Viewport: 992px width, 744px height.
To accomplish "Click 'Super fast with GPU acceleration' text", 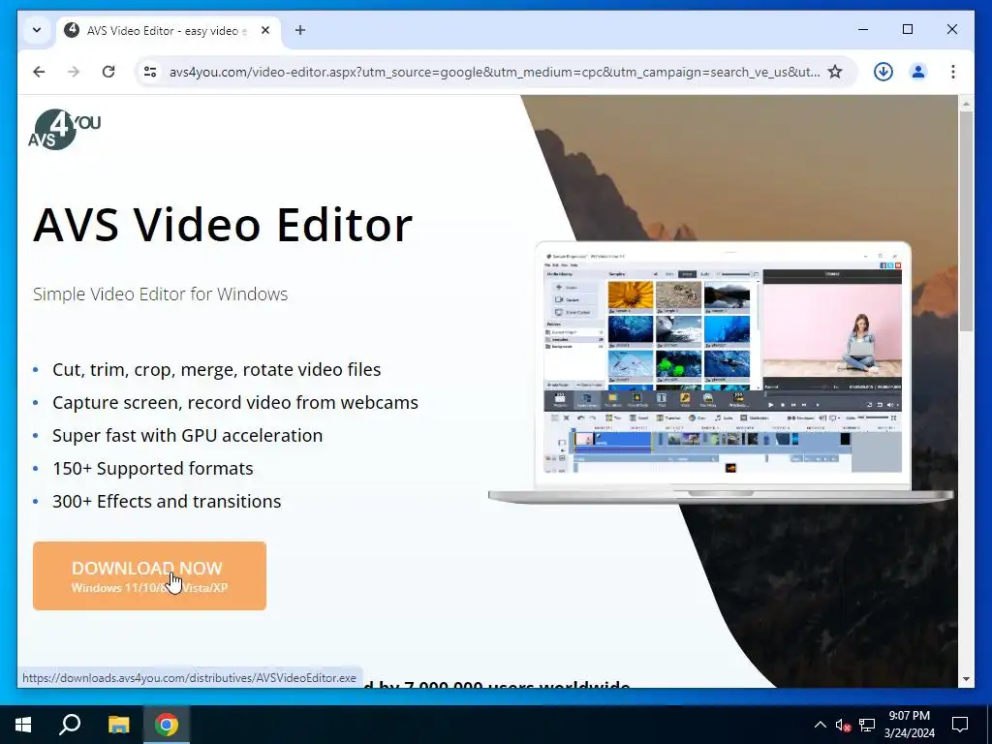I will (x=187, y=435).
